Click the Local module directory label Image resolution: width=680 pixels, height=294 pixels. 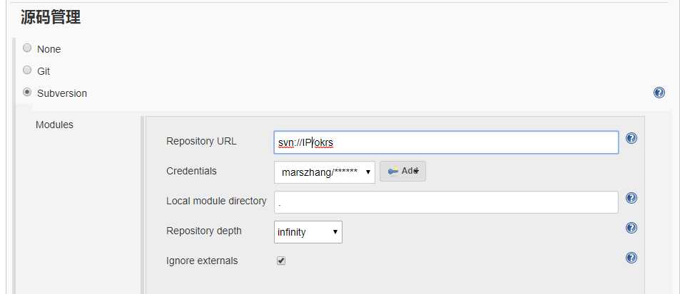216,201
